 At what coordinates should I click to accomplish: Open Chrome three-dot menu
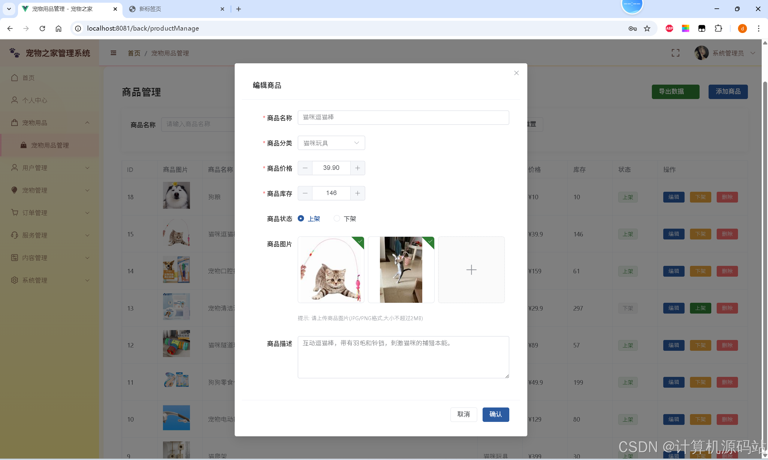[758, 29]
